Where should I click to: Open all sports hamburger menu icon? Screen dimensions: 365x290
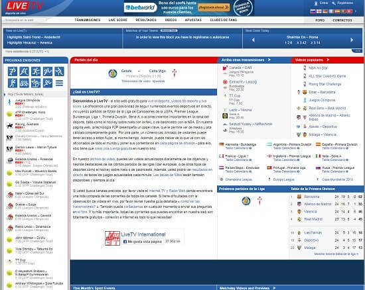[x=59, y=83]
